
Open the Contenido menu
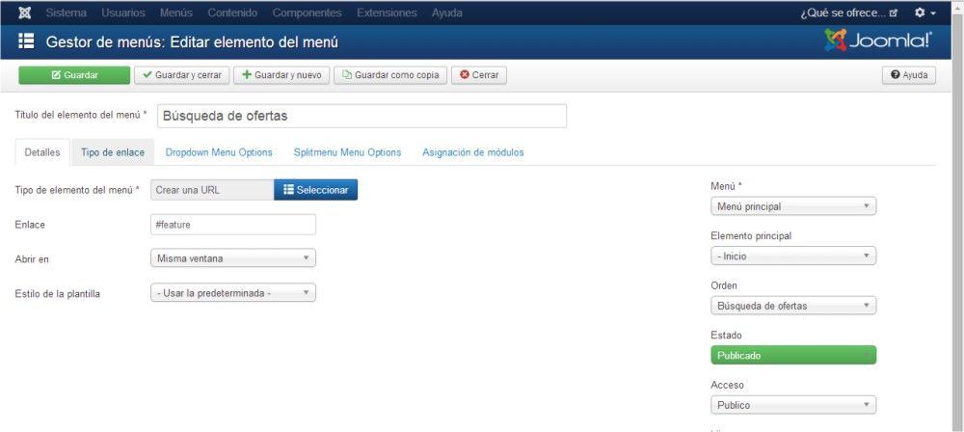coord(232,13)
